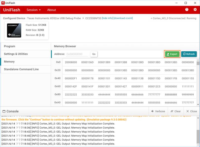Focus the memory Address input field

click(x=77, y=54)
